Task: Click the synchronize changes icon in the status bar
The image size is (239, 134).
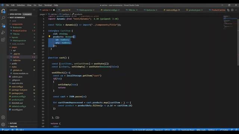Action: (12, 130)
